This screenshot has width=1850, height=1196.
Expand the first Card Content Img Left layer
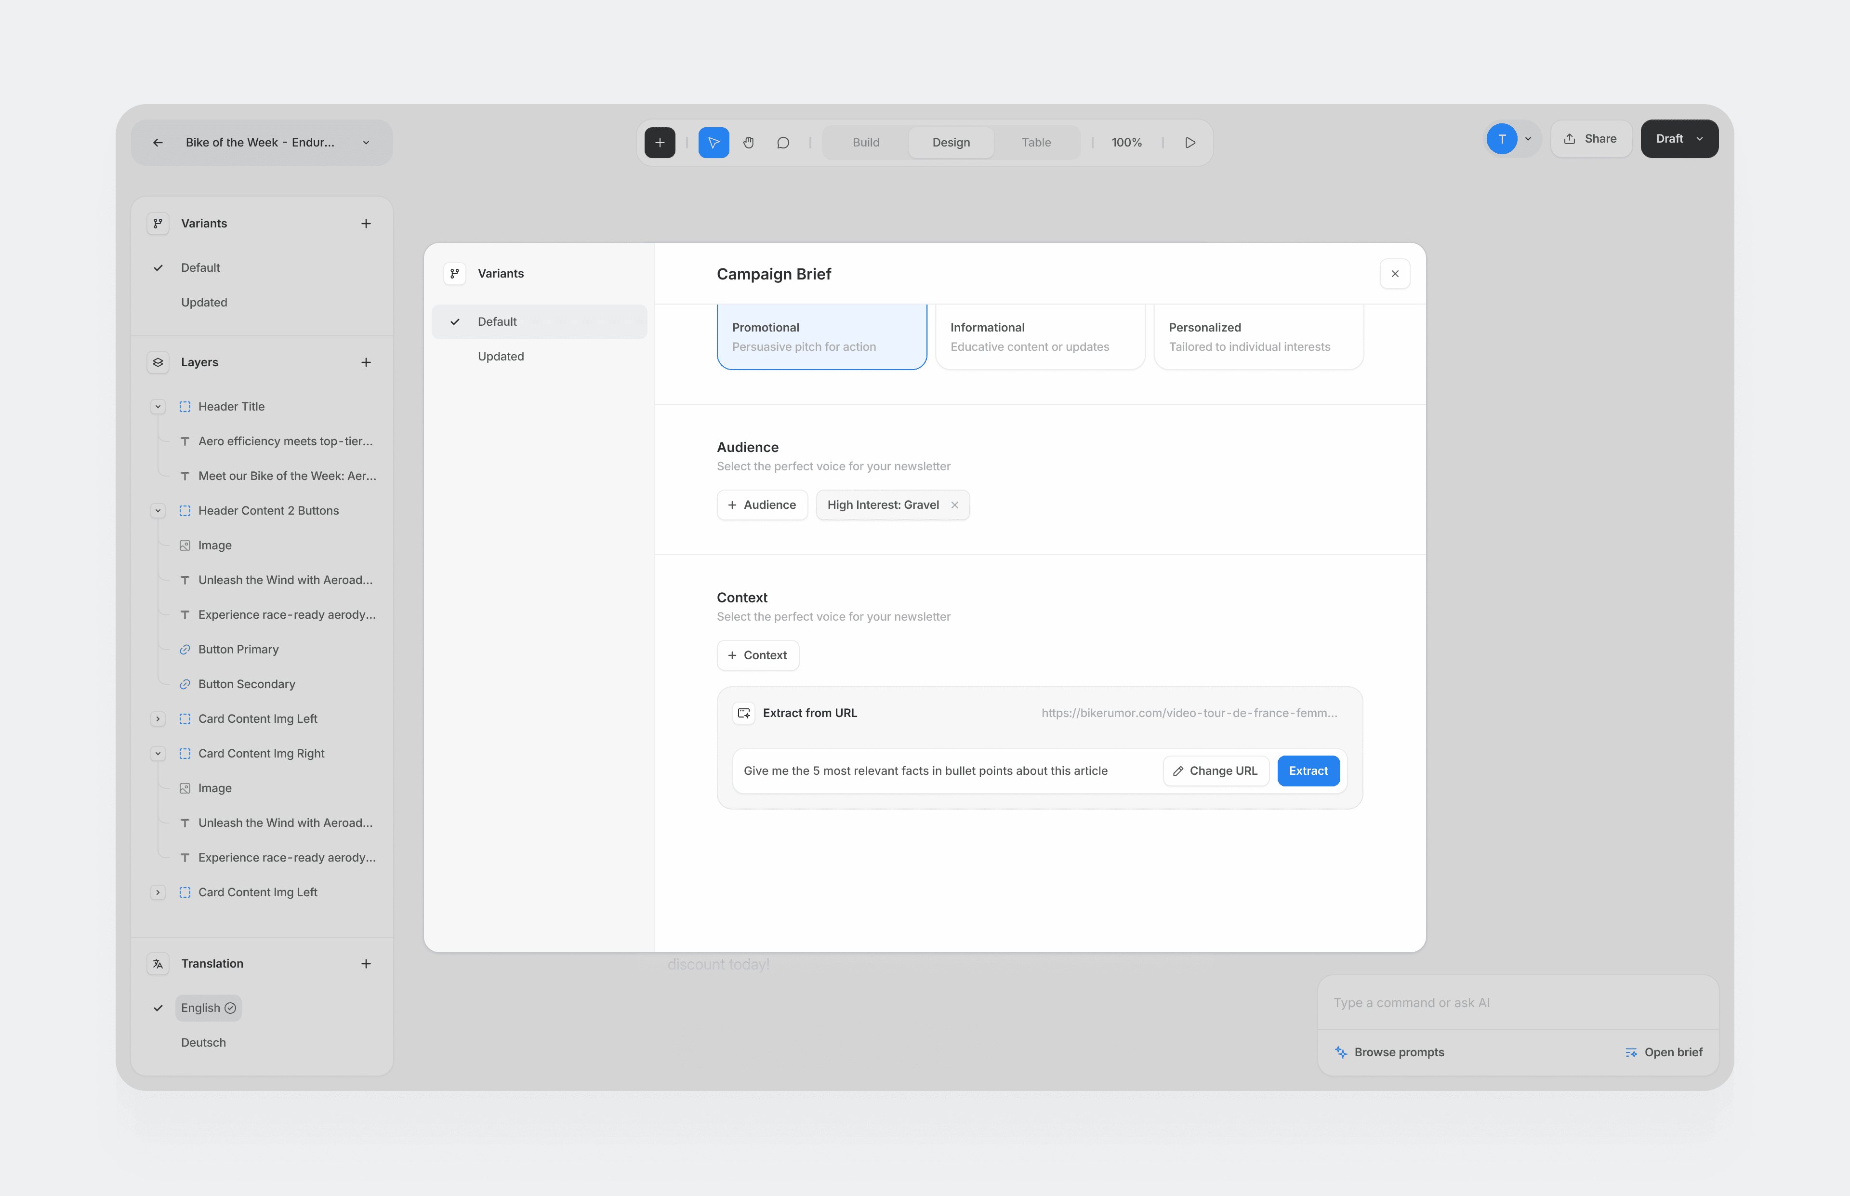coord(158,718)
